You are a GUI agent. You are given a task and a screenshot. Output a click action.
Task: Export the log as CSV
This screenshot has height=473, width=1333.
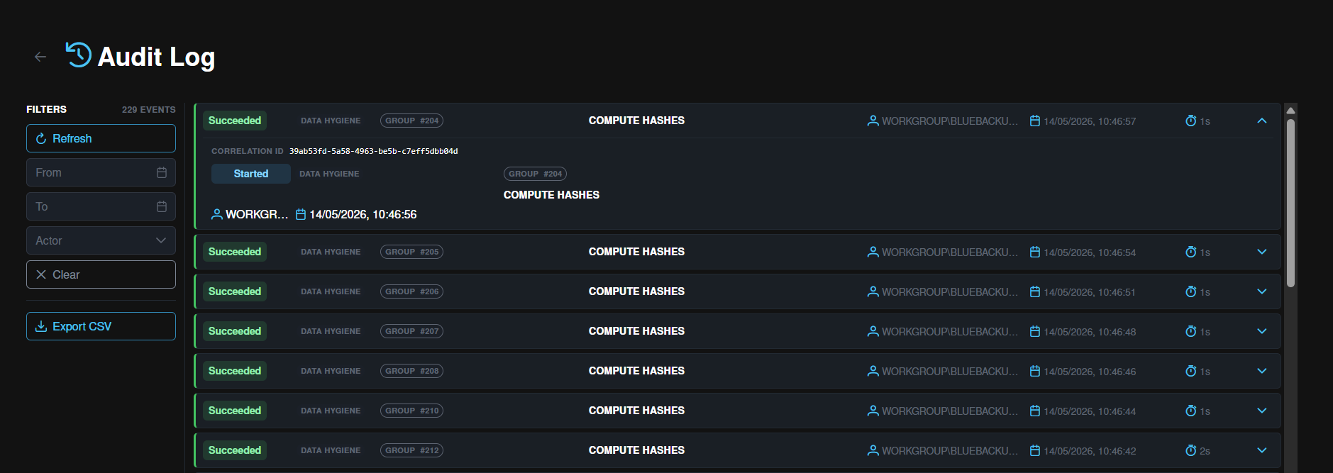tap(101, 326)
